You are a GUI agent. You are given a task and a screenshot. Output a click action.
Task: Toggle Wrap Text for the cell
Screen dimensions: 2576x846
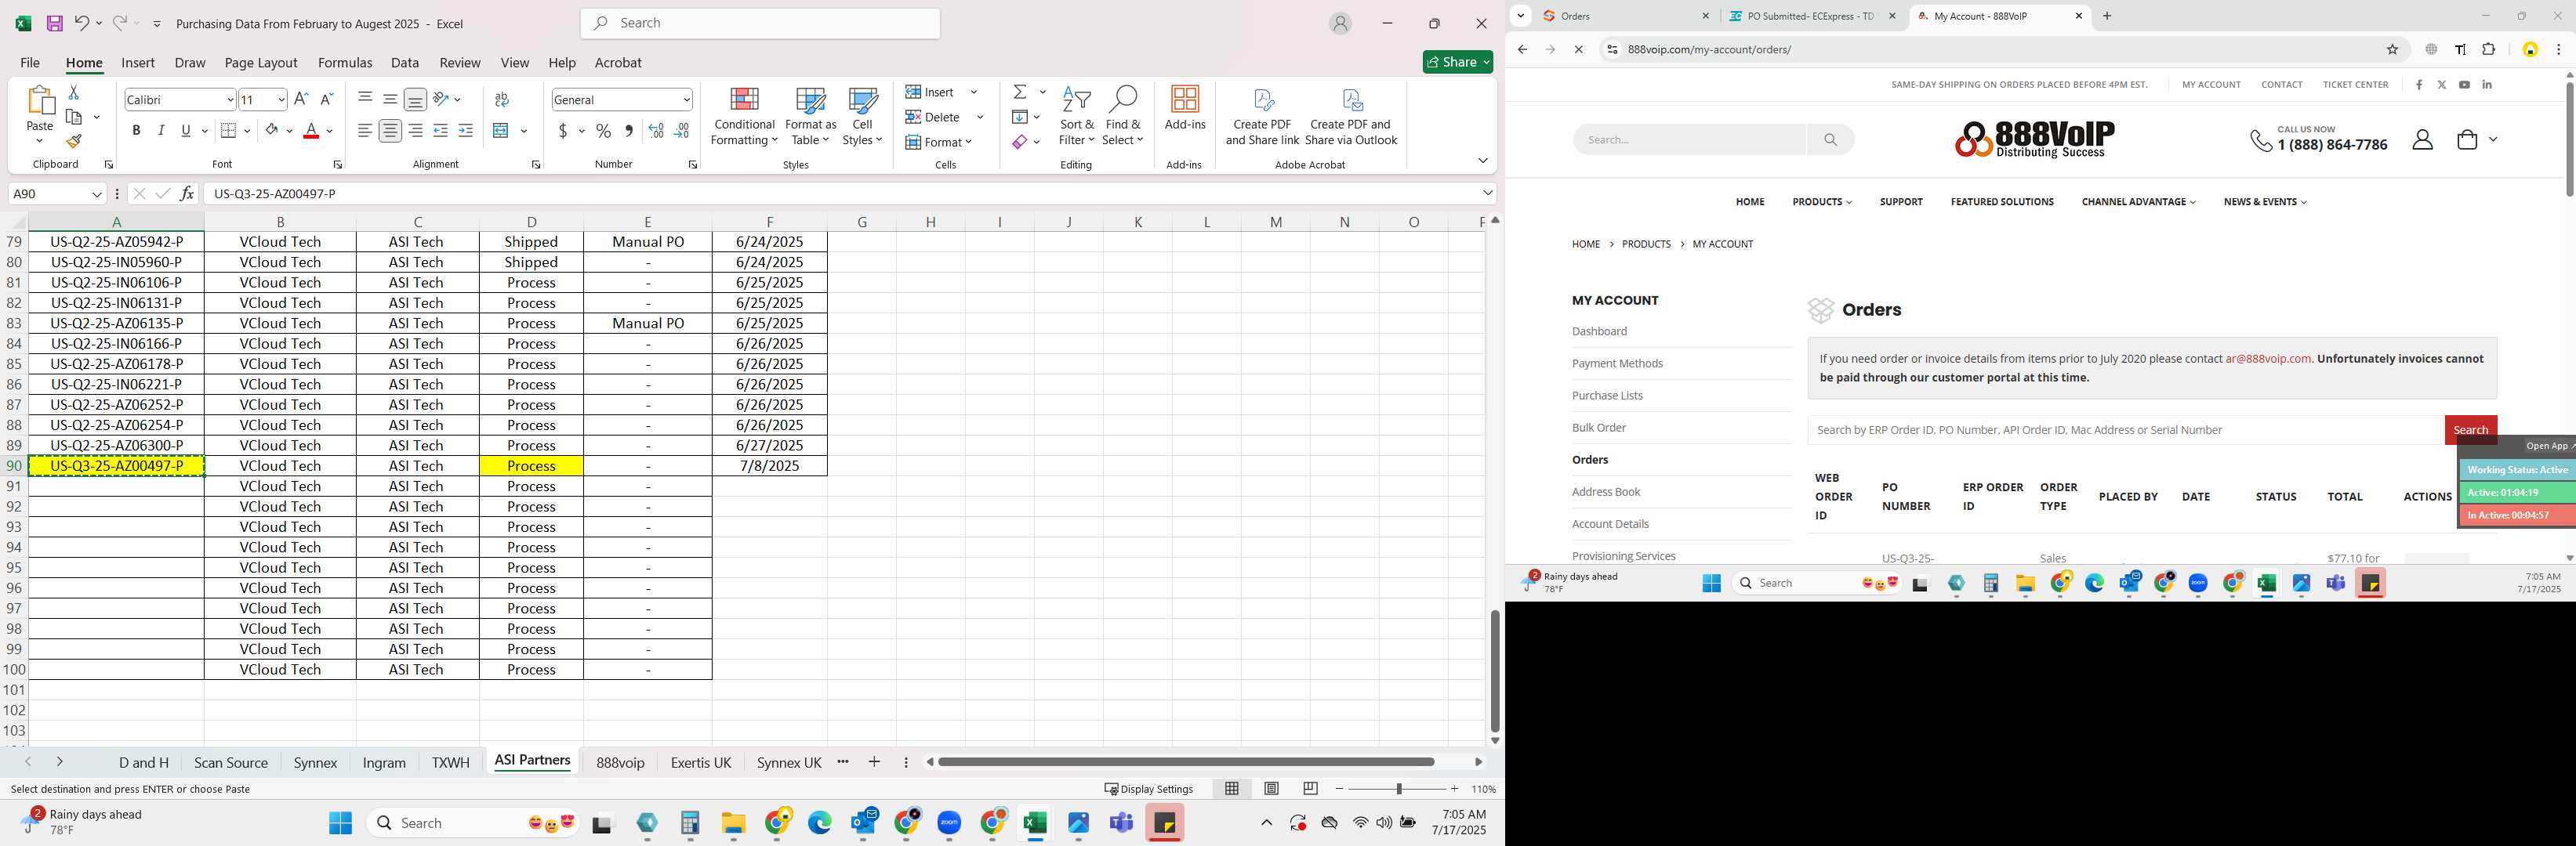tap(501, 99)
